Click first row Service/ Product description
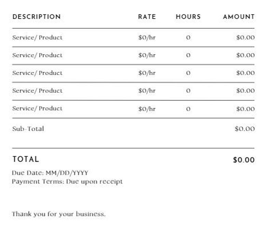Image resolution: width=271 pixels, height=231 pixels. tap(37, 38)
